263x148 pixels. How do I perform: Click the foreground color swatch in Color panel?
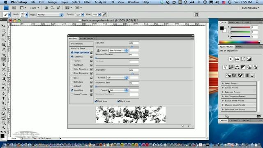point(222,28)
